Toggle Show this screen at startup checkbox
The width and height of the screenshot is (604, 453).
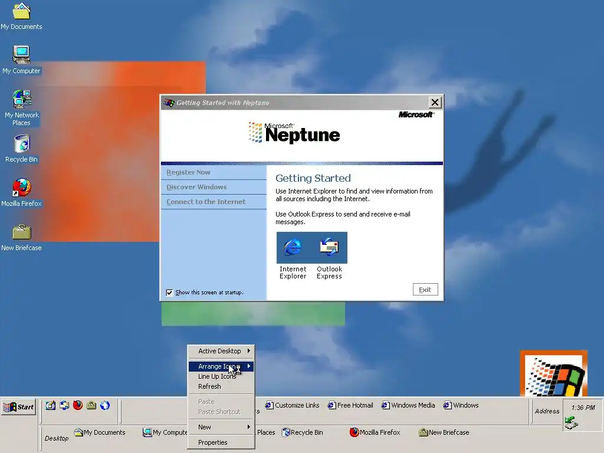coord(169,293)
